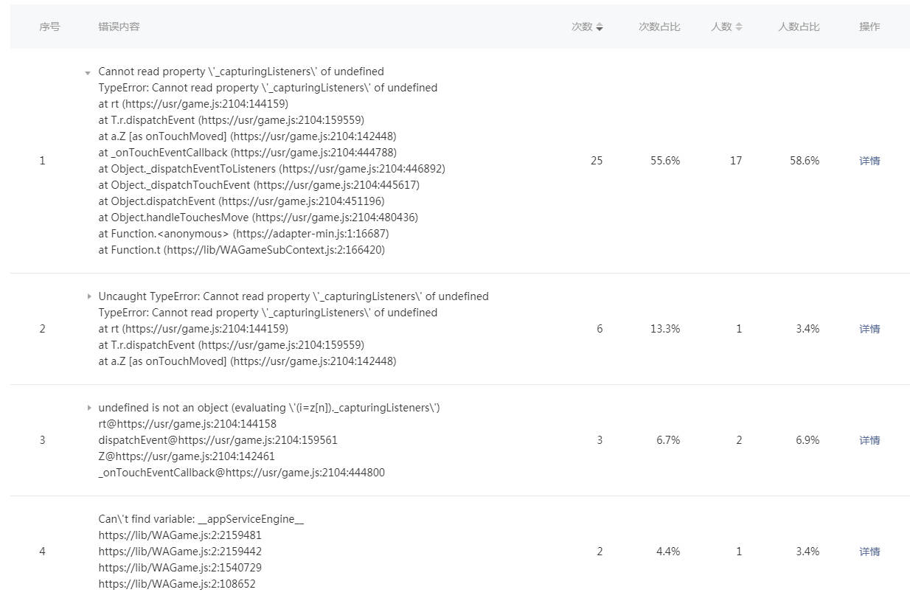Collapse error row 1 stack trace
910x598 pixels.
[x=88, y=73]
